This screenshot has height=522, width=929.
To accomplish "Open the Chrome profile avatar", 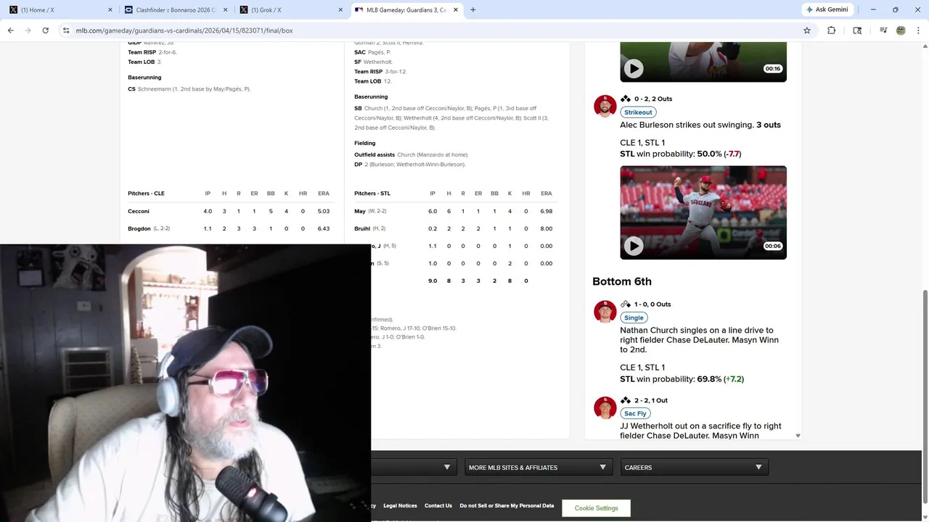I will [x=901, y=30].
